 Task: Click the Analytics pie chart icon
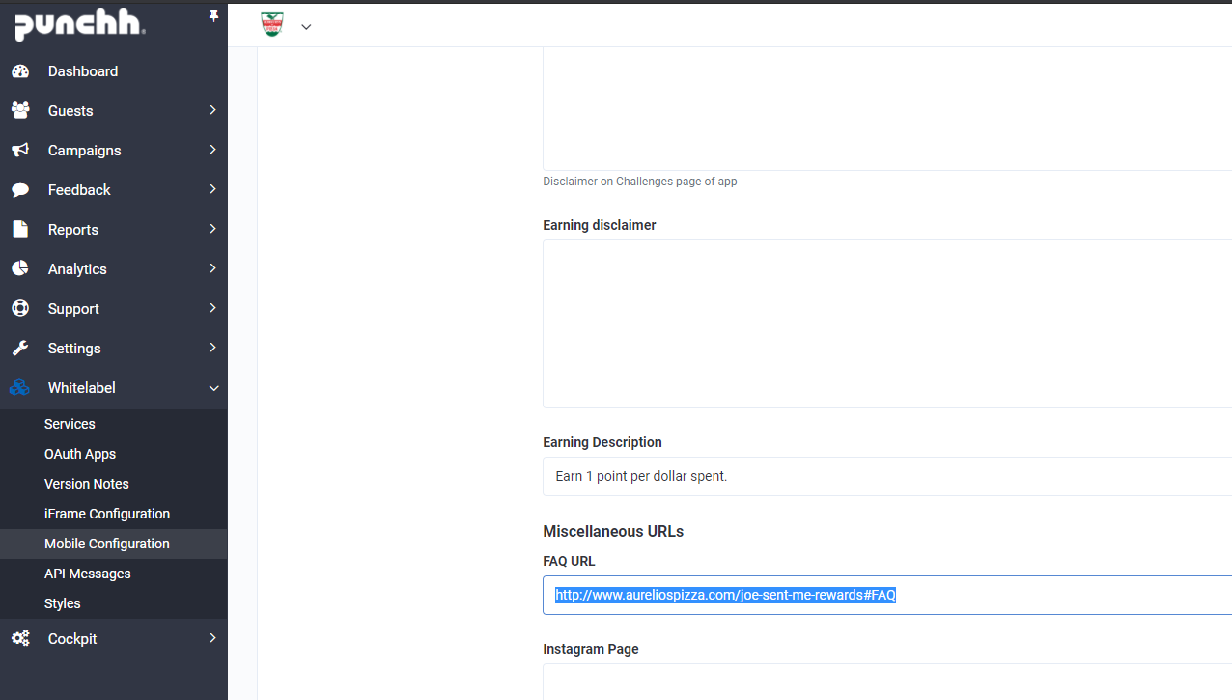pos(20,269)
